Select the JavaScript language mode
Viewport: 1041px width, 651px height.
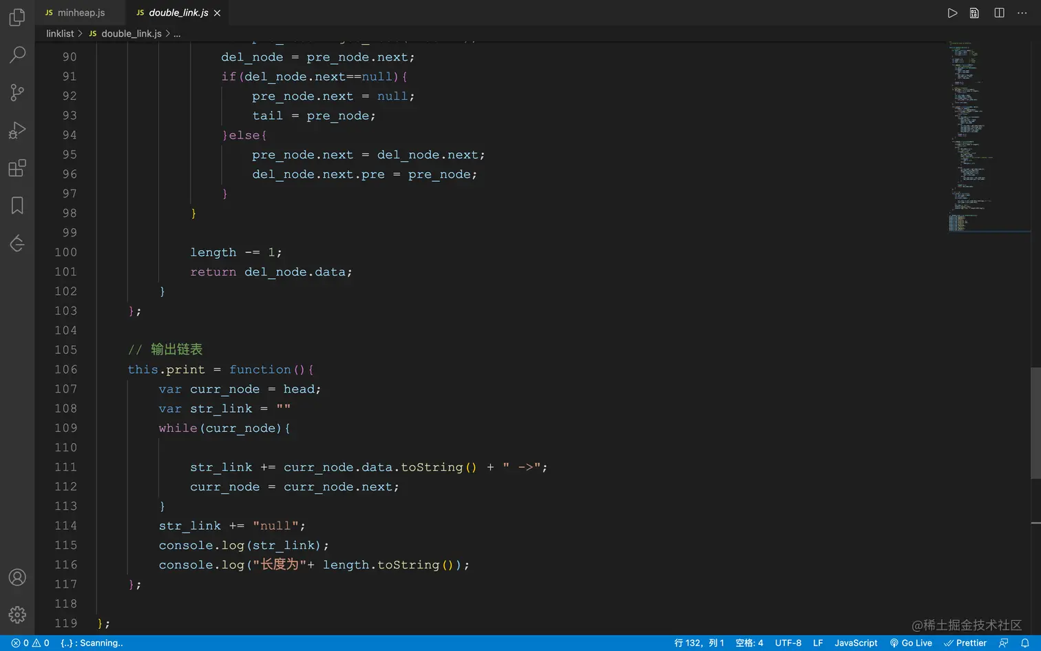tap(856, 643)
